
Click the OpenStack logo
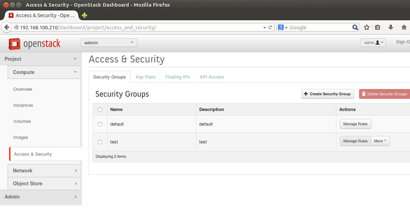click(33, 44)
